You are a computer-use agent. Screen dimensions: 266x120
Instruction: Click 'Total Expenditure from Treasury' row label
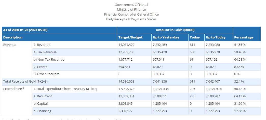(x=65, y=89)
